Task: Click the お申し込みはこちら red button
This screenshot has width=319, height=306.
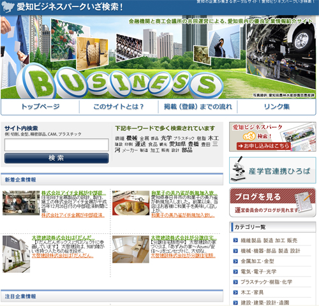Action: (263, 146)
